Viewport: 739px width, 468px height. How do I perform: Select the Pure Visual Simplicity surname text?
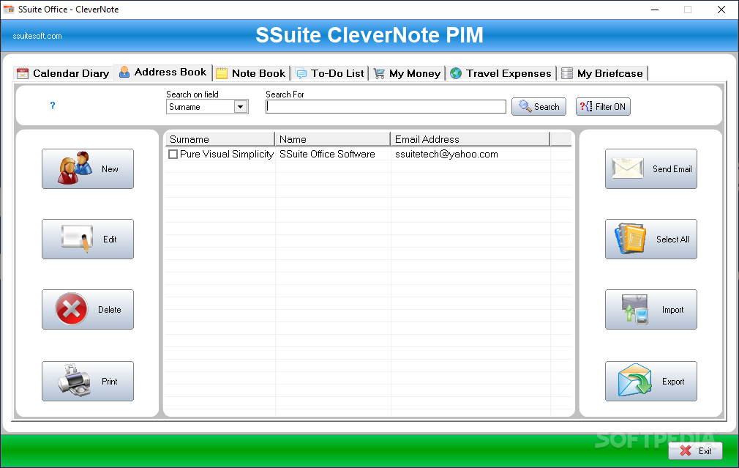(227, 155)
